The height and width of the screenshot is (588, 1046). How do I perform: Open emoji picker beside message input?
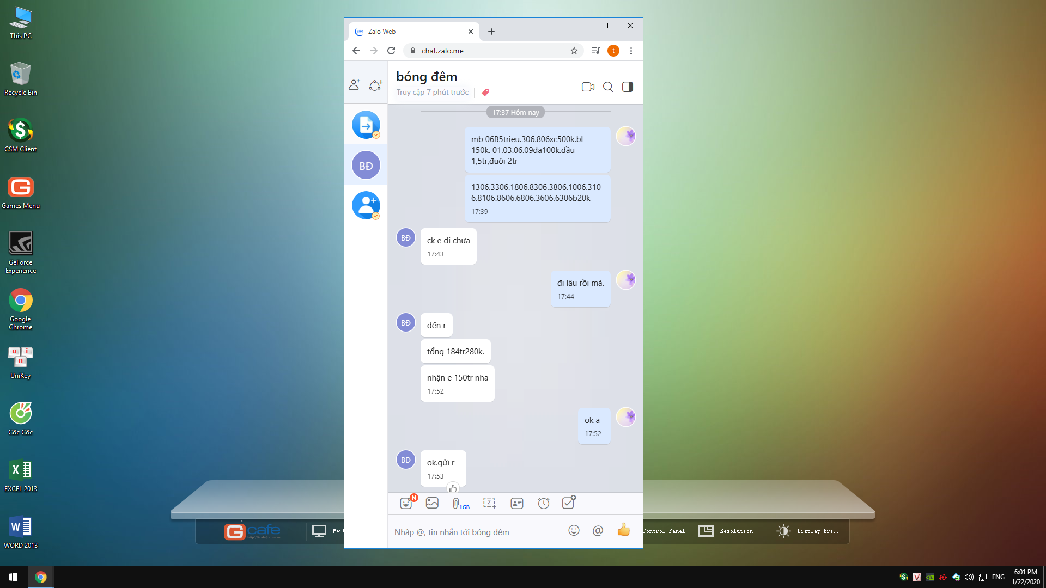(574, 530)
